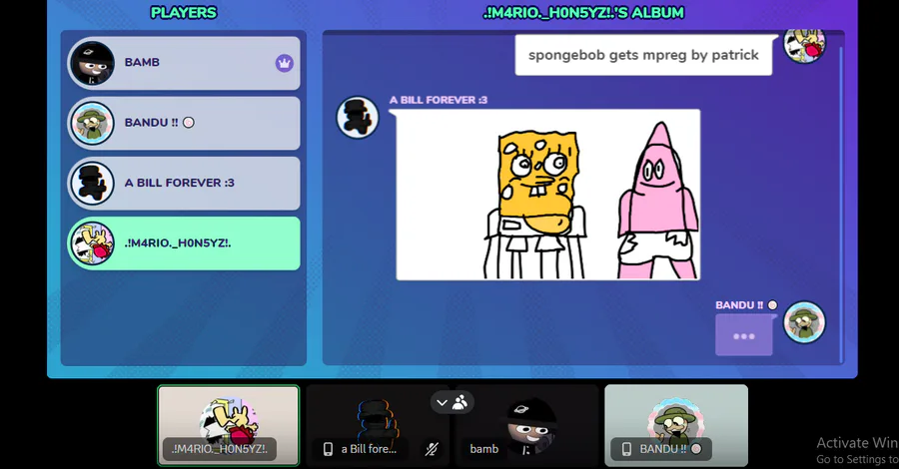Image resolution: width=899 pixels, height=469 pixels.
Task: Collapse participants with the chevron members button
Action: click(x=451, y=402)
